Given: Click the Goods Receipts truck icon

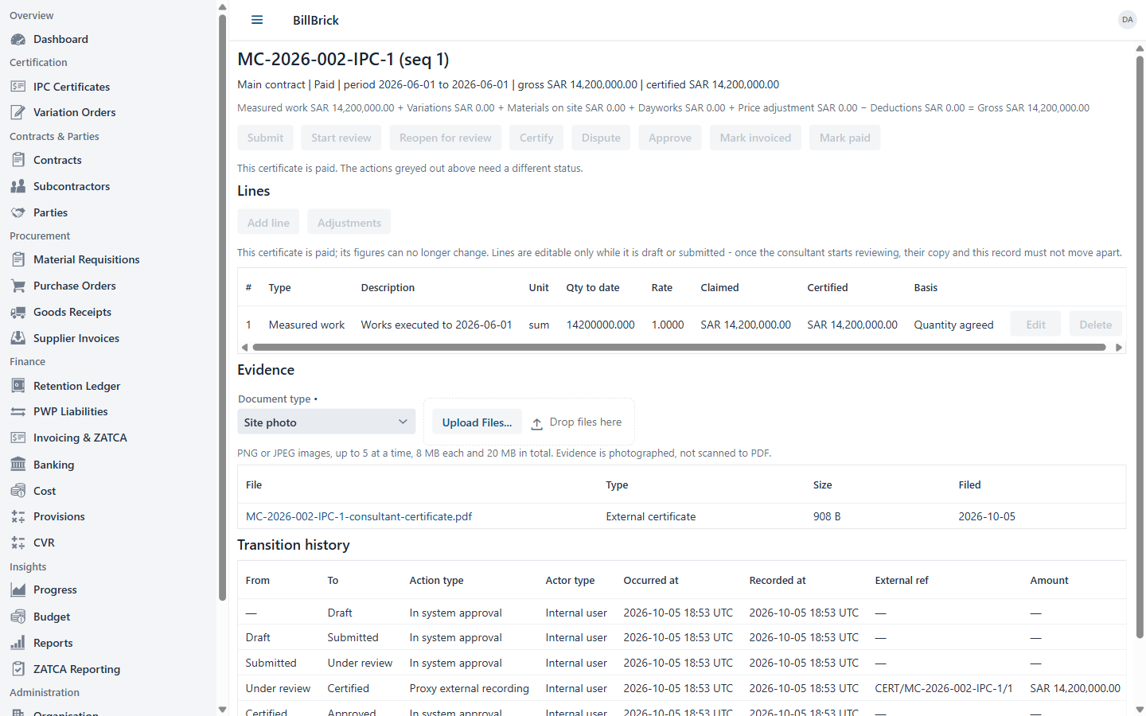Looking at the screenshot, I should click(18, 312).
